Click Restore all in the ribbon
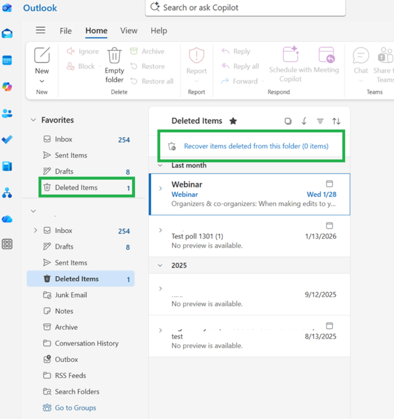The image size is (394, 419). pos(152,81)
